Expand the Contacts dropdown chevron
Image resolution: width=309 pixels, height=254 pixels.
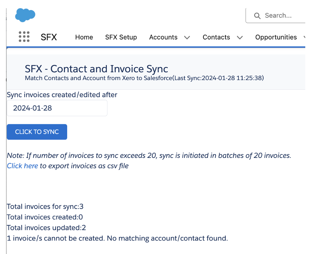pyautogui.click(x=240, y=37)
